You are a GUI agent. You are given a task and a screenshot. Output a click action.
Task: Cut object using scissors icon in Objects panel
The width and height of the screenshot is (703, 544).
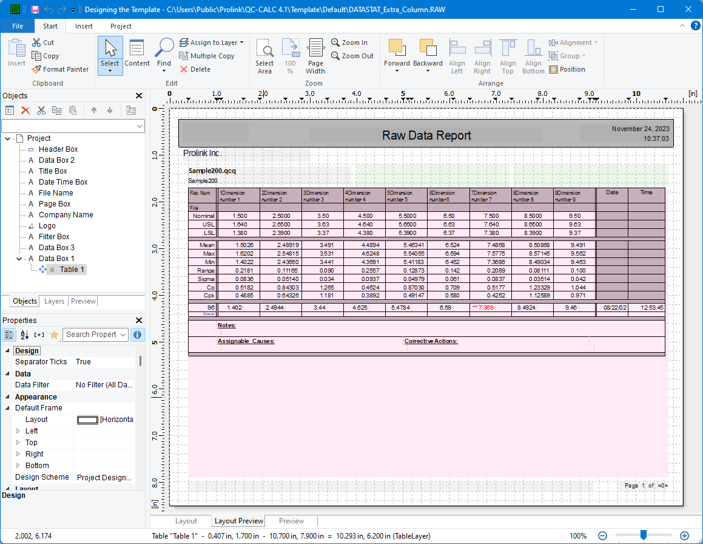point(41,110)
